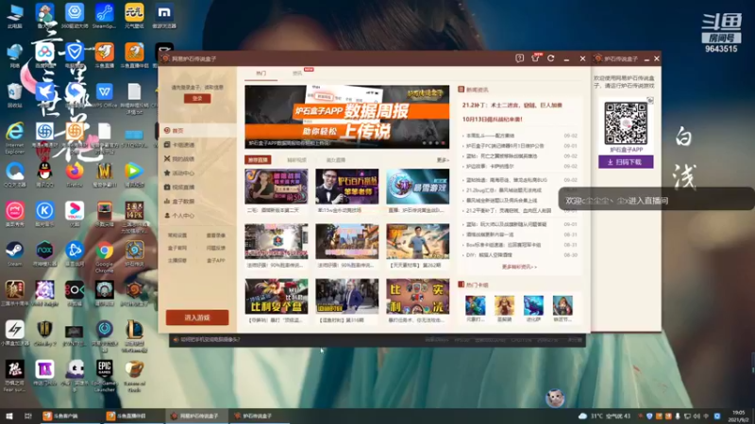Switch to the 热门 tab

click(x=261, y=73)
